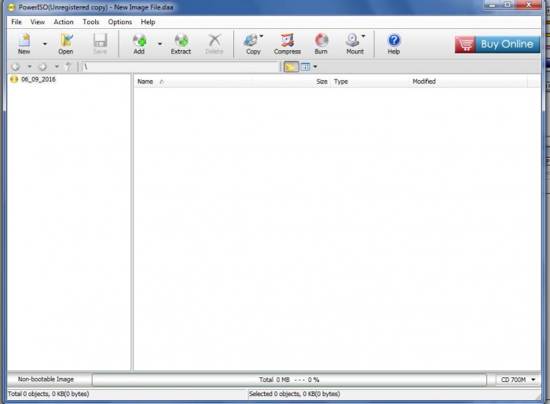Toggle the folder tree view button
Screen dimensions: 550x404
291,67
